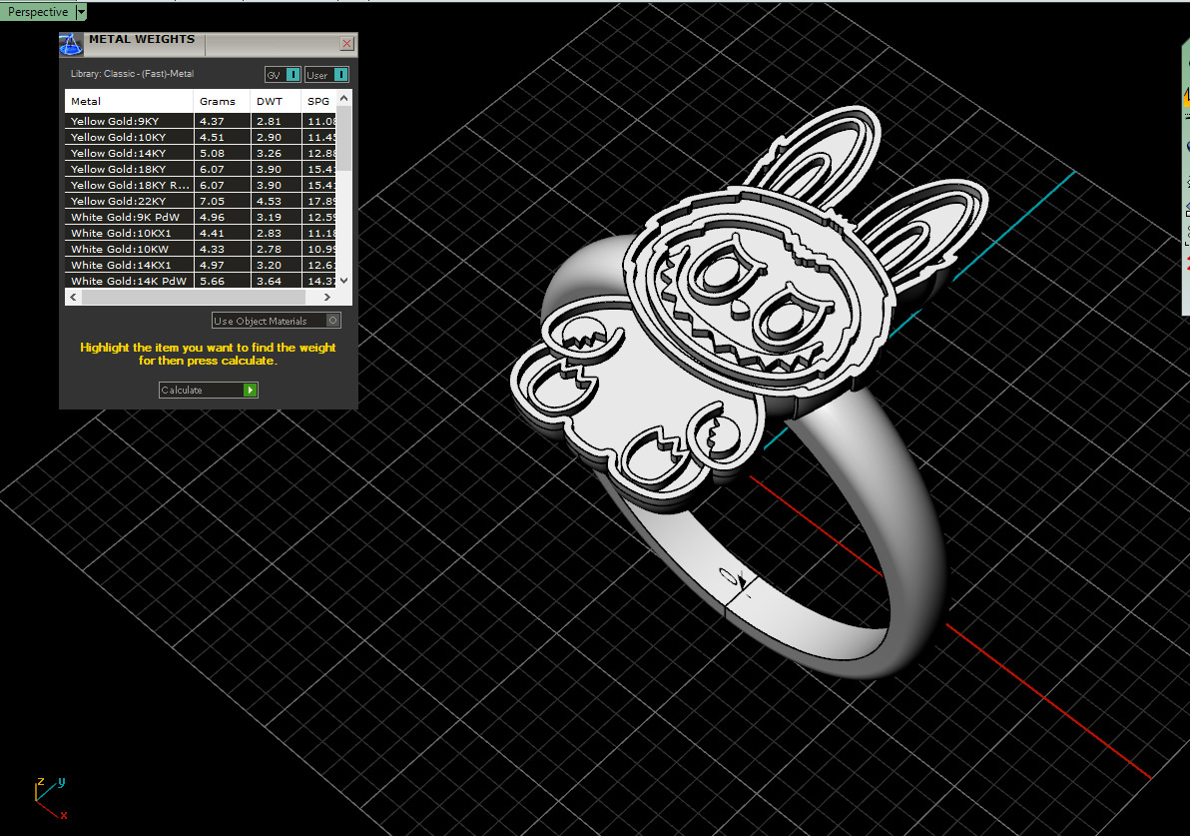This screenshot has width=1190, height=836.
Task: Enable Use Object Materials option
Action: pyautogui.click(x=277, y=321)
